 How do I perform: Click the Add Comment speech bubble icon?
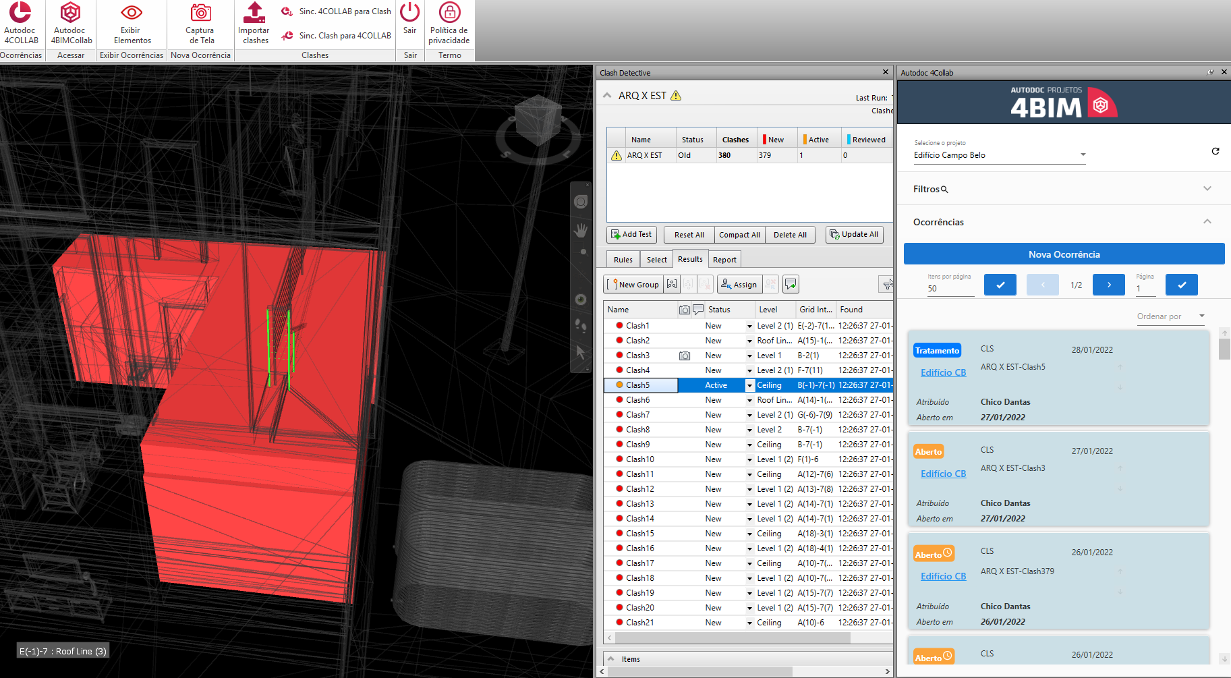(791, 285)
